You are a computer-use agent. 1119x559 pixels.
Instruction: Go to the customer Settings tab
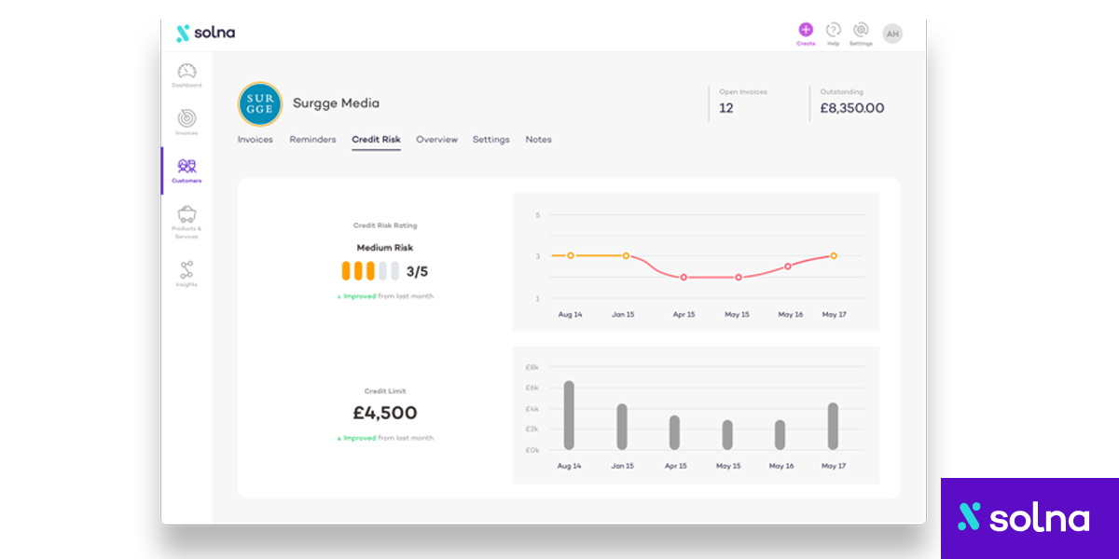point(490,140)
